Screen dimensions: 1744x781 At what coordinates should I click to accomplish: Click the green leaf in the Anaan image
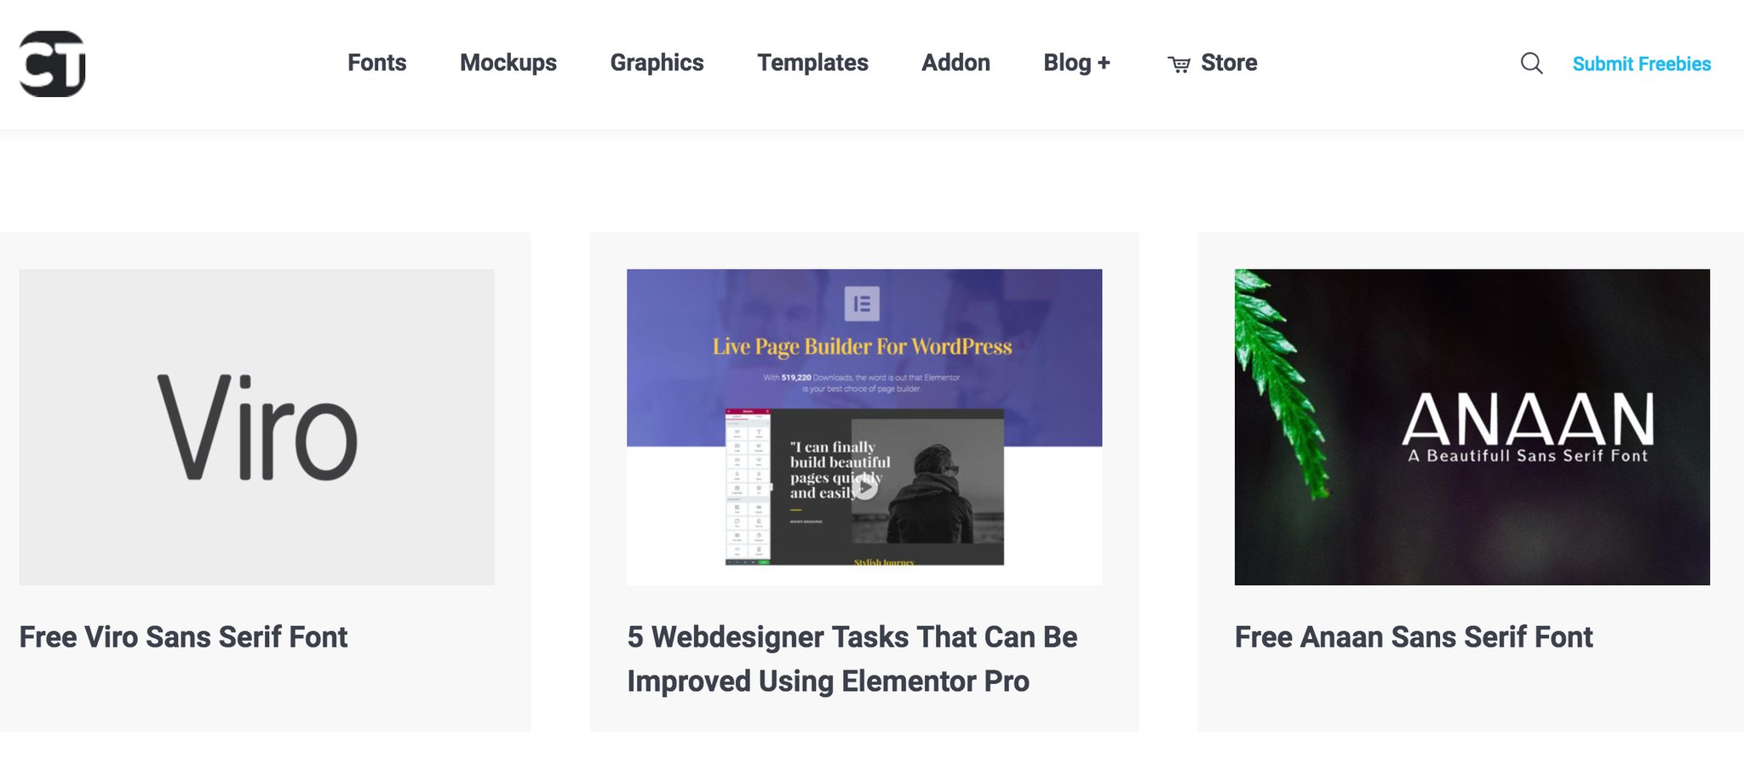(x=1277, y=383)
